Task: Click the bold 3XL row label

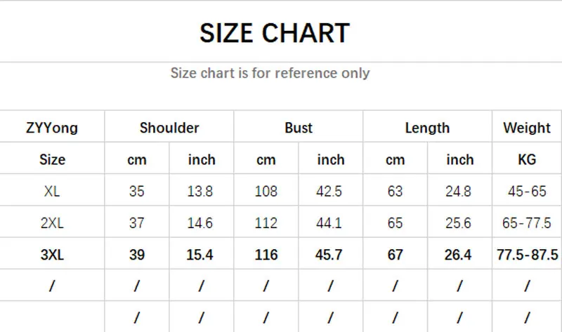Action: tap(52, 255)
